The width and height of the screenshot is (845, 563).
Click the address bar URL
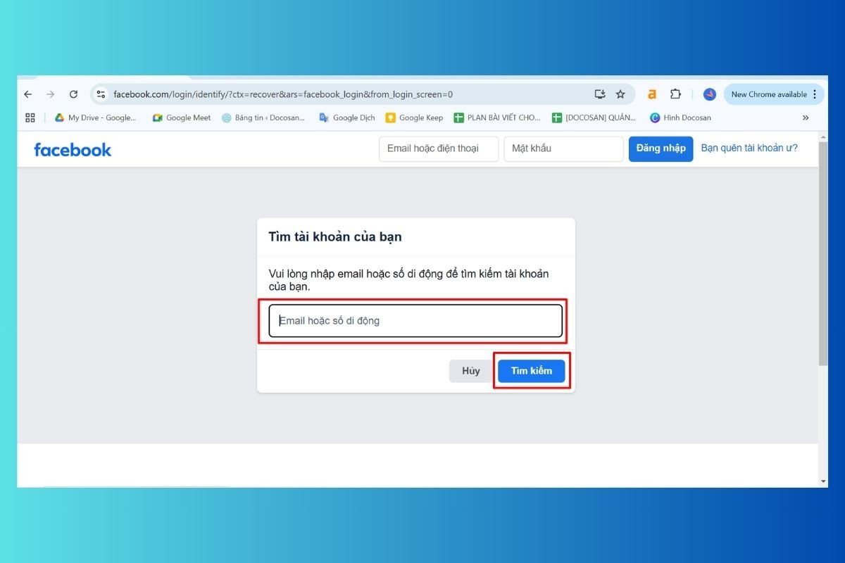(x=283, y=94)
